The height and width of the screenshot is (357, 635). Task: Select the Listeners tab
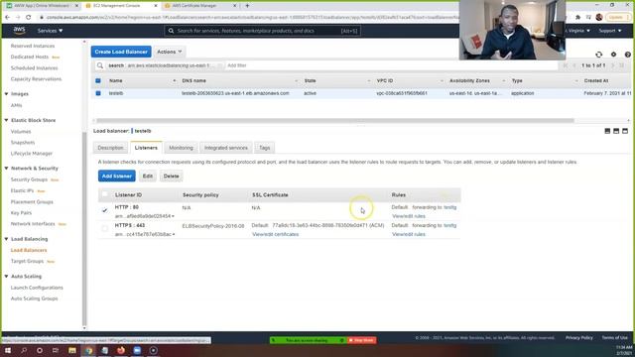(x=146, y=148)
